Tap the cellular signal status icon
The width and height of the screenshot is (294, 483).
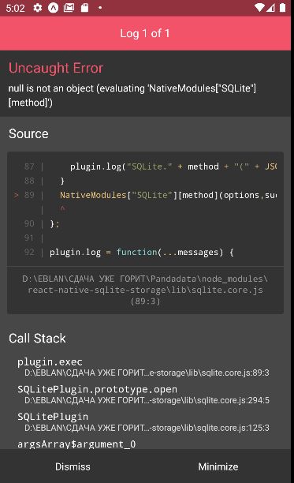click(x=270, y=8)
